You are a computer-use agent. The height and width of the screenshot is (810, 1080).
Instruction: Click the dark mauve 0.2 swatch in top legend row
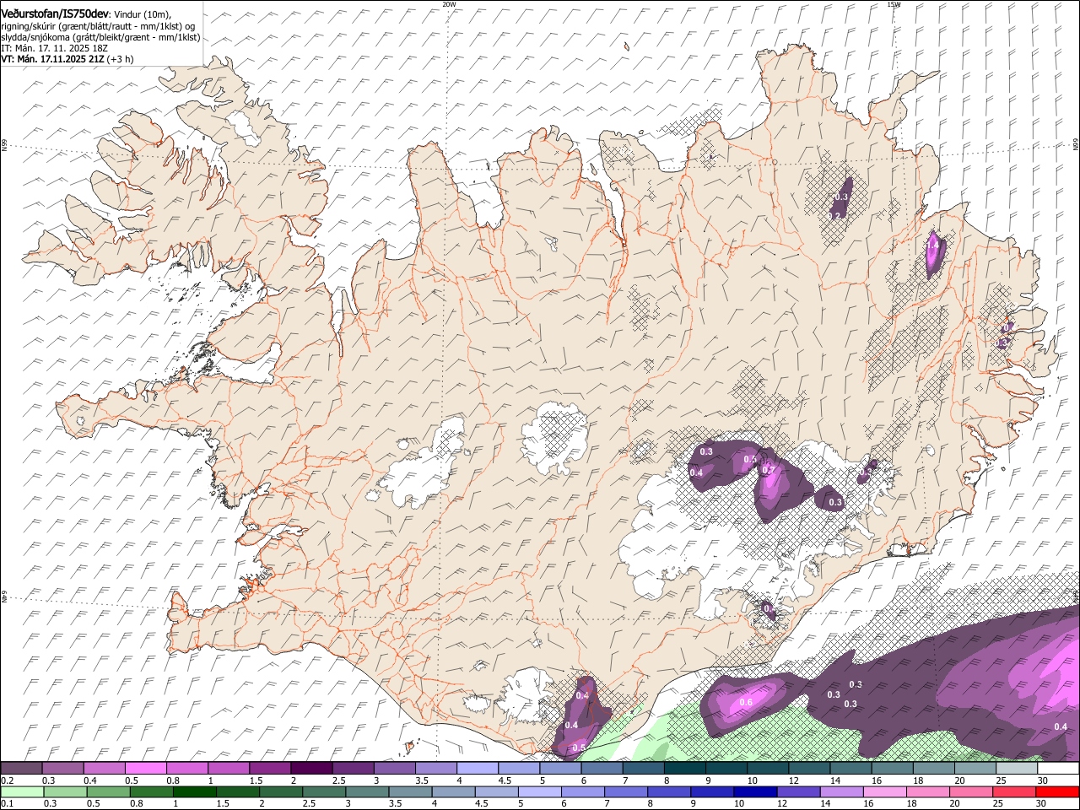point(21,769)
